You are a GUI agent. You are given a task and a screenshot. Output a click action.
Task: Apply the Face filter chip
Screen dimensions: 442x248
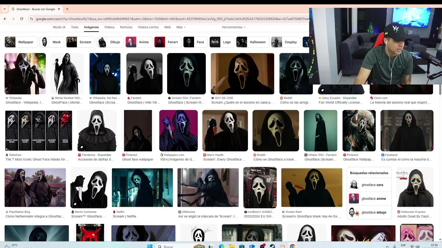(x=195, y=42)
